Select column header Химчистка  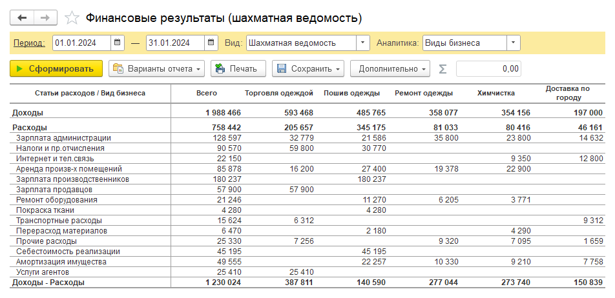[496, 93]
